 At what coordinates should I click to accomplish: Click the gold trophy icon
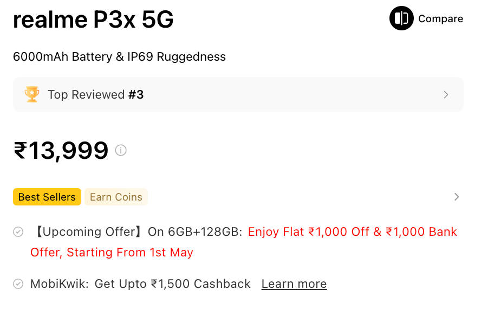point(32,94)
